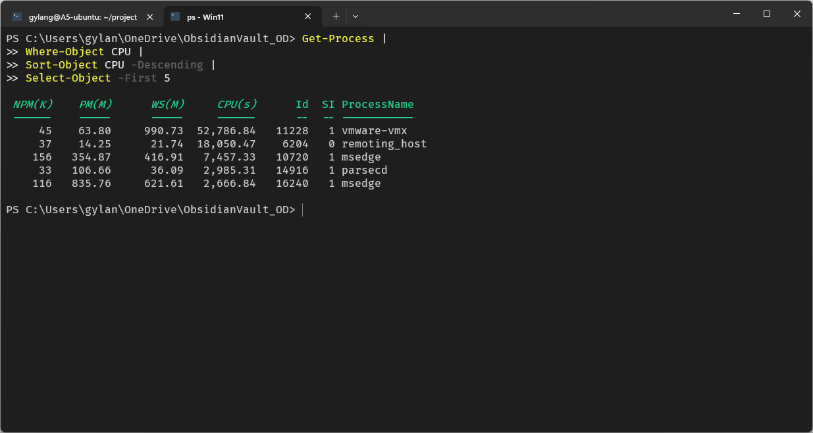Viewport: 813px width, 433px height.
Task: Click the CPU(s) column header
Action: (x=236, y=104)
